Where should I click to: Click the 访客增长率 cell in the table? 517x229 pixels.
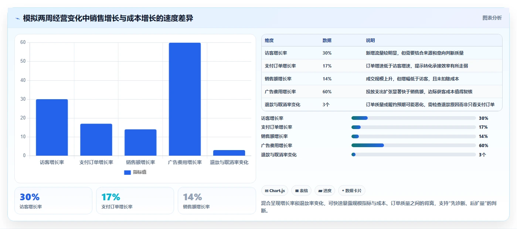276,53
